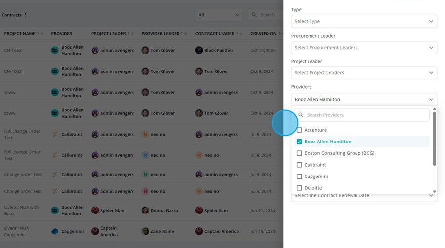Viewport: 445px width, 248px height.
Task: Collapse the Providers dropdown showing Booz Allen Hamilton
Action: (364, 100)
